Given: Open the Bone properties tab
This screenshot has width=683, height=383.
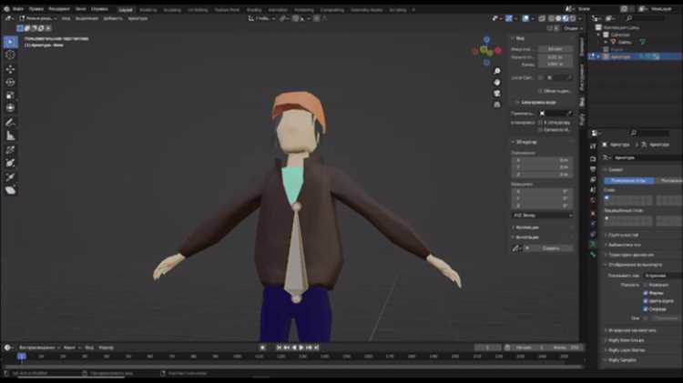Looking at the screenshot, I should pyautogui.click(x=593, y=255).
